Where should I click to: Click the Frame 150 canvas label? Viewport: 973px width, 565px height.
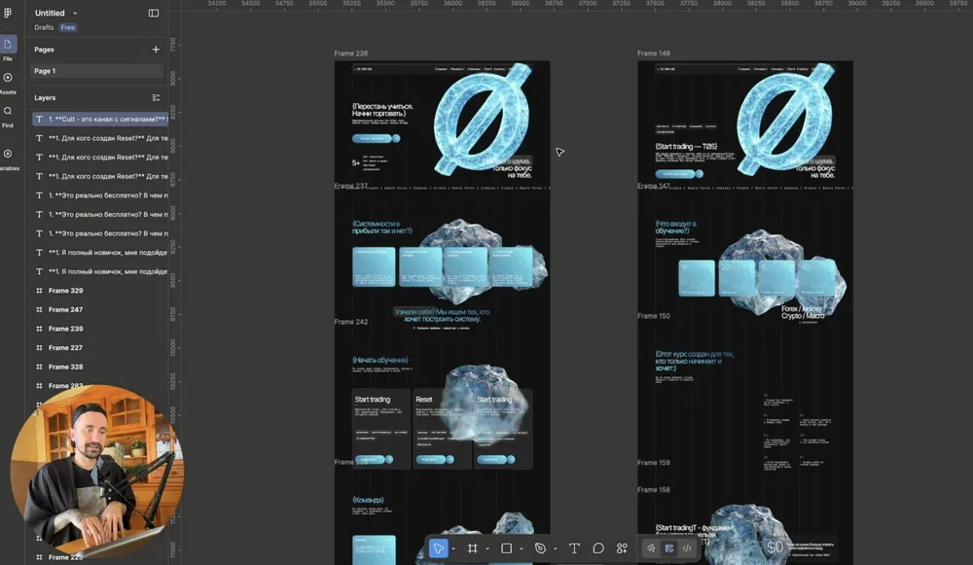(654, 316)
